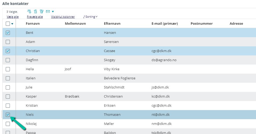The height and width of the screenshot is (134, 256).
Task: Check the Italien Belvedere Fogliense row box
Action: 8,78
